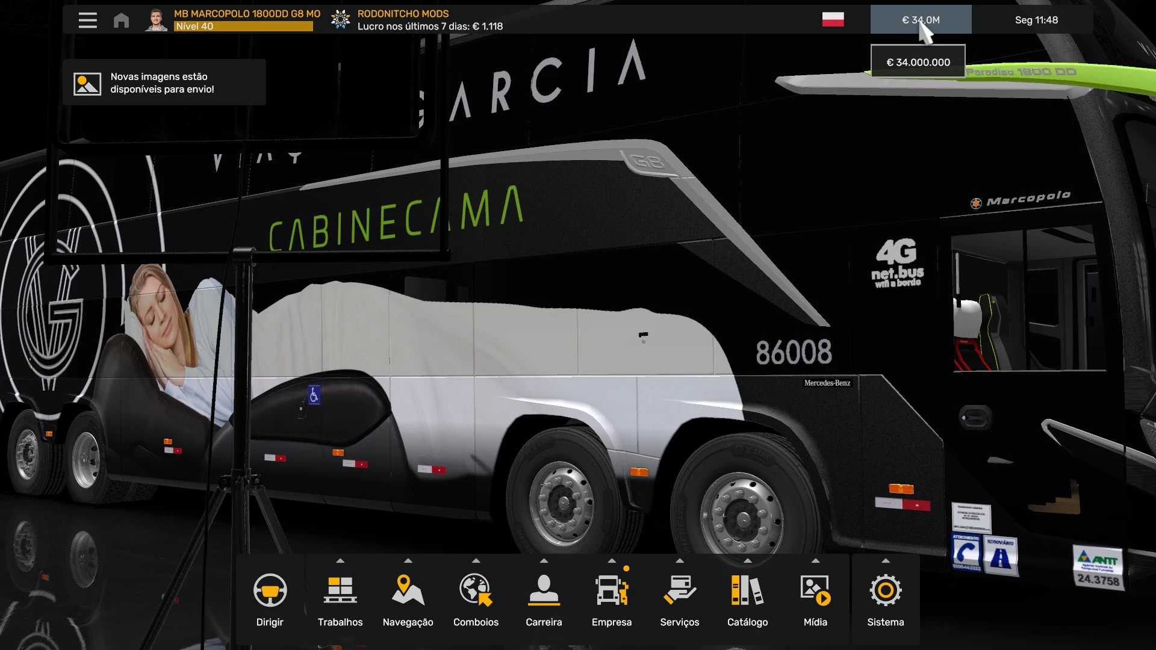
Task: Open the Serviços icon
Action: [679, 590]
